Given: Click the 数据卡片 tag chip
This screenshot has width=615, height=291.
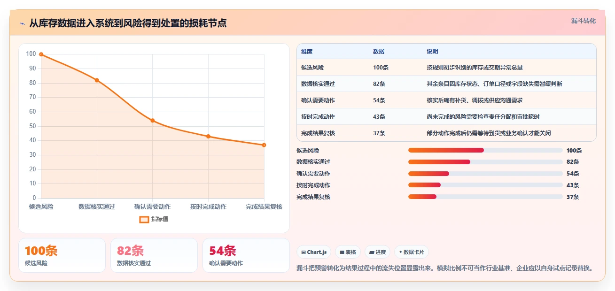Looking at the screenshot, I should tap(412, 252).
